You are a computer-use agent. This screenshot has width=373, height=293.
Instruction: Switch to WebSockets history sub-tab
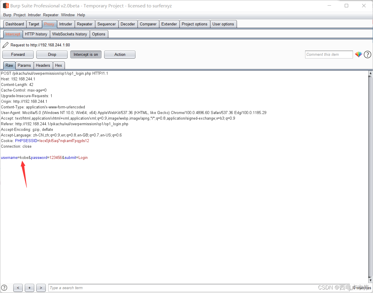(70, 34)
